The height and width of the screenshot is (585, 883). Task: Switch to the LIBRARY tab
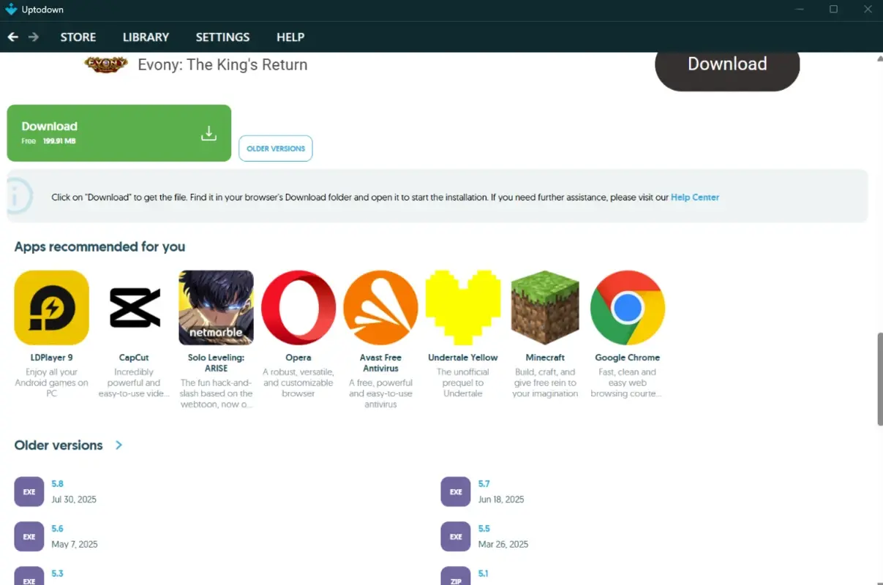pyautogui.click(x=146, y=37)
